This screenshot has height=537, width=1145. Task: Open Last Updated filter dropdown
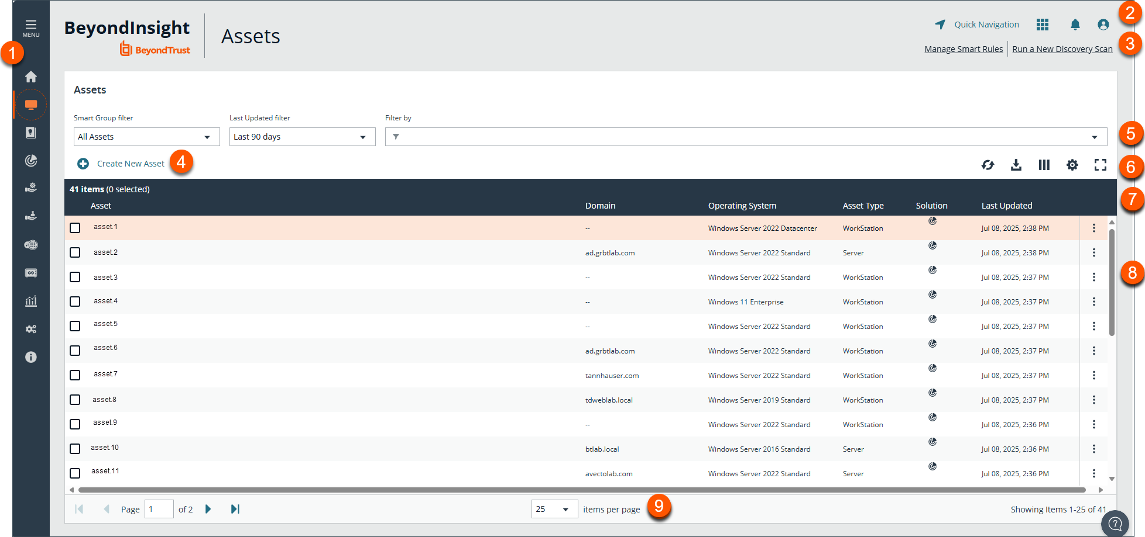pyautogui.click(x=303, y=137)
